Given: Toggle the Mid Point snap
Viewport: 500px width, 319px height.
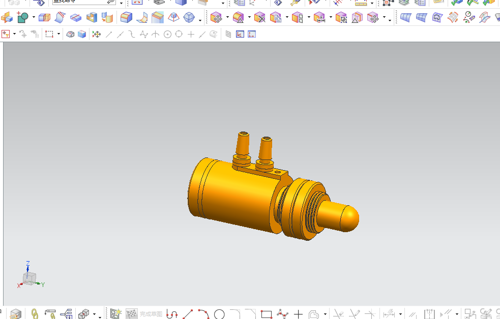Looking at the screenshot, I should pos(120,35).
